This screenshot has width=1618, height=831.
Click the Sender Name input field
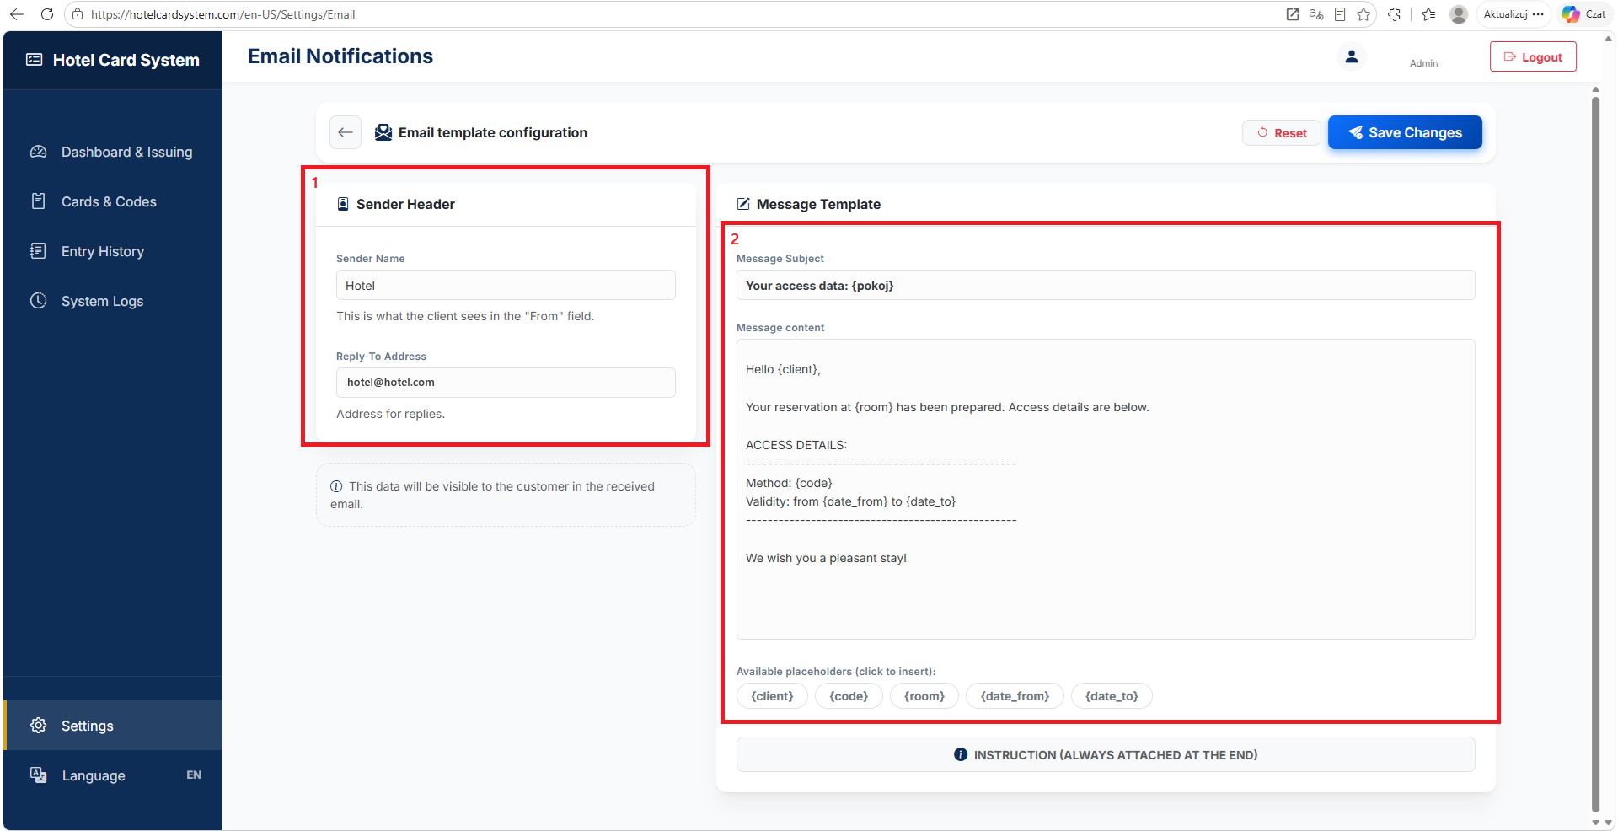506,285
